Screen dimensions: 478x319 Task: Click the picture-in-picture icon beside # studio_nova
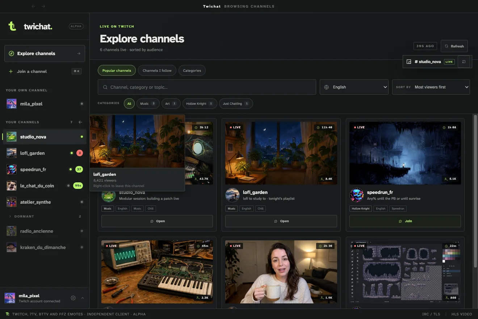point(409,62)
